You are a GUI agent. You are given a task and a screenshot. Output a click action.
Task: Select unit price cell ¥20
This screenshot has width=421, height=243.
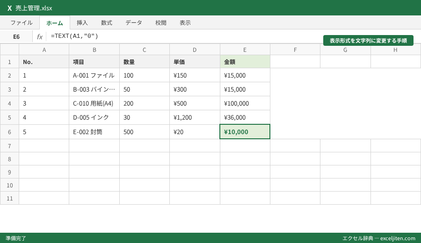point(195,132)
